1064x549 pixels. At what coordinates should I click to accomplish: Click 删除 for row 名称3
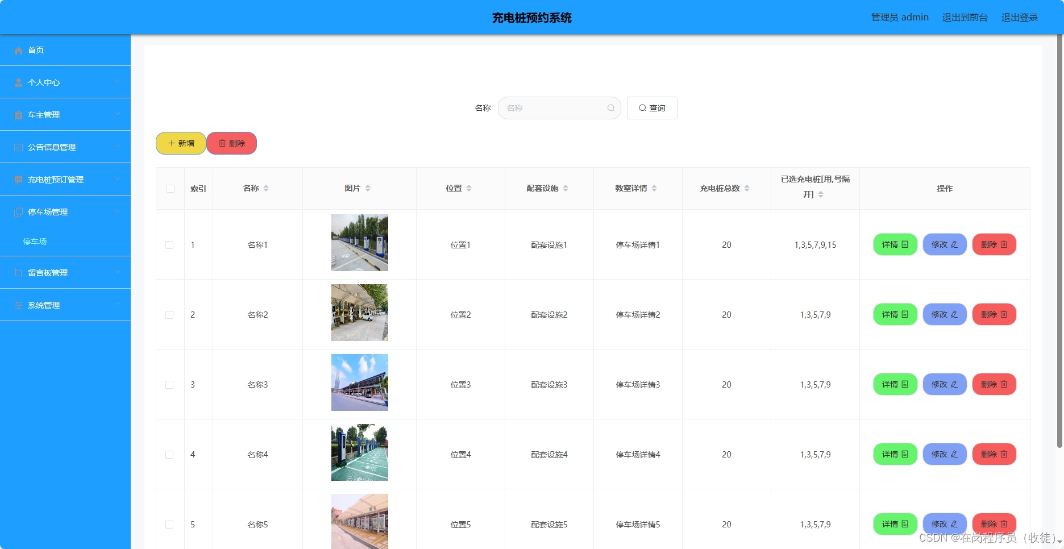tap(994, 384)
